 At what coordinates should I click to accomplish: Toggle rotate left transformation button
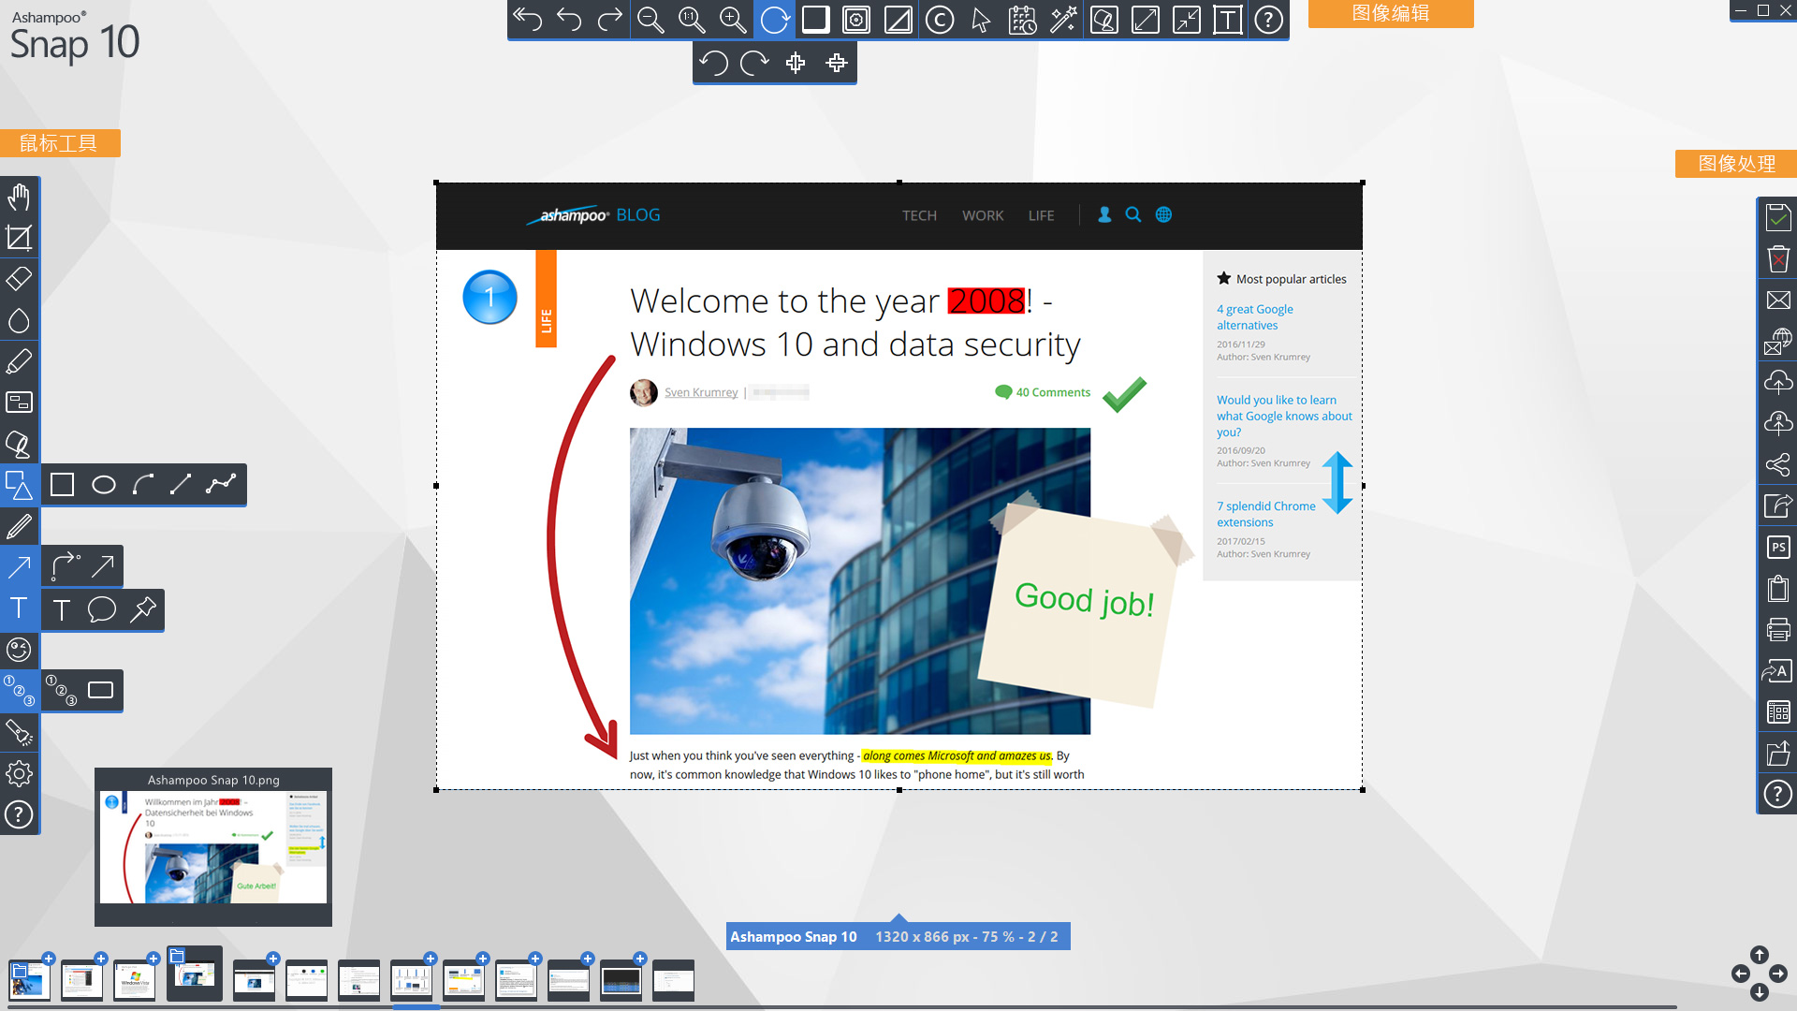tap(715, 62)
